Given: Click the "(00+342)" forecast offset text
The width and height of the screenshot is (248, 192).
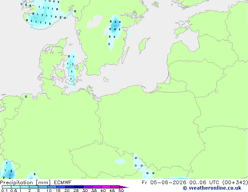Looking at the screenshot, I should coord(235,183).
